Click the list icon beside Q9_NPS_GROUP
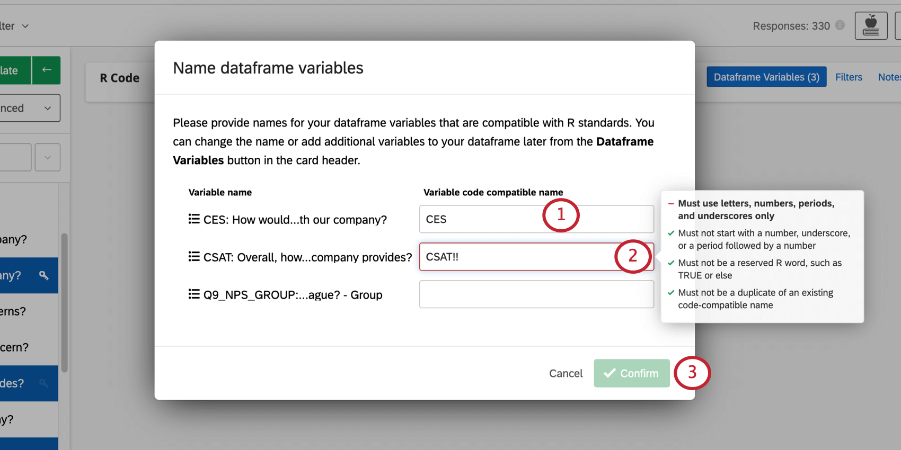 (x=194, y=294)
